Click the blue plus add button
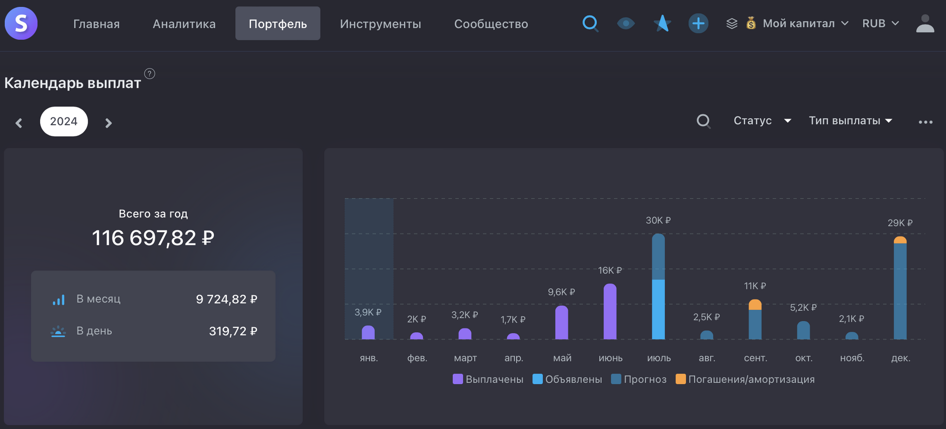 tap(698, 23)
